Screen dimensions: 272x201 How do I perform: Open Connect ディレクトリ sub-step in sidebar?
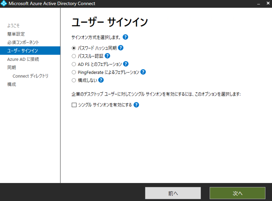tap(30, 76)
